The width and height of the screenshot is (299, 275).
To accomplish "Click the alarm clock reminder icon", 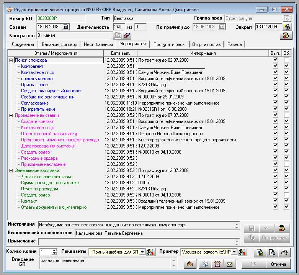I will (x=217, y=264).
